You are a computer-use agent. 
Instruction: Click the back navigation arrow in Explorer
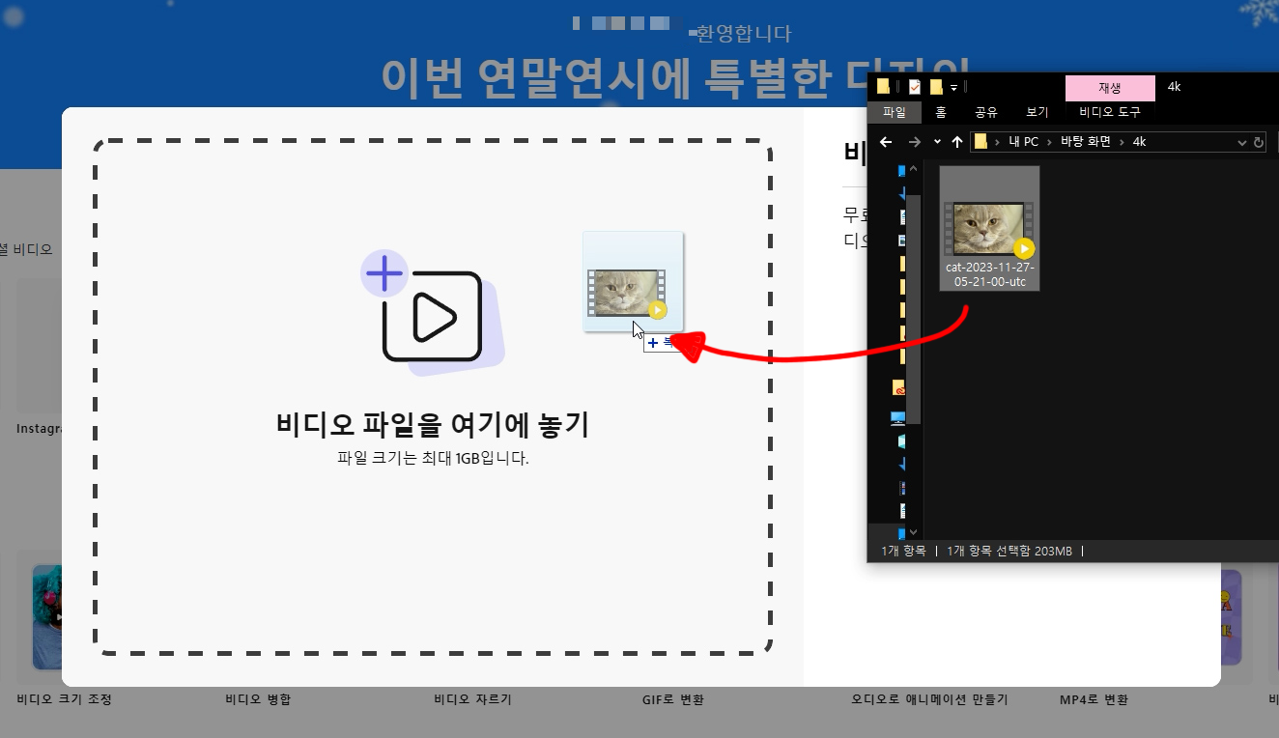pyautogui.click(x=886, y=141)
